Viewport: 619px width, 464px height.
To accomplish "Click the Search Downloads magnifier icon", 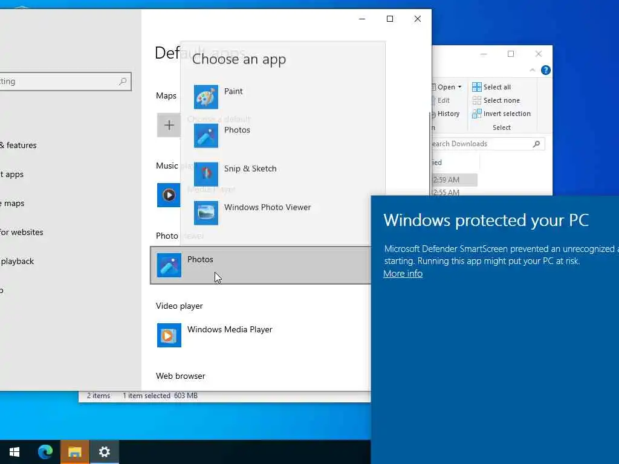I will (536, 144).
